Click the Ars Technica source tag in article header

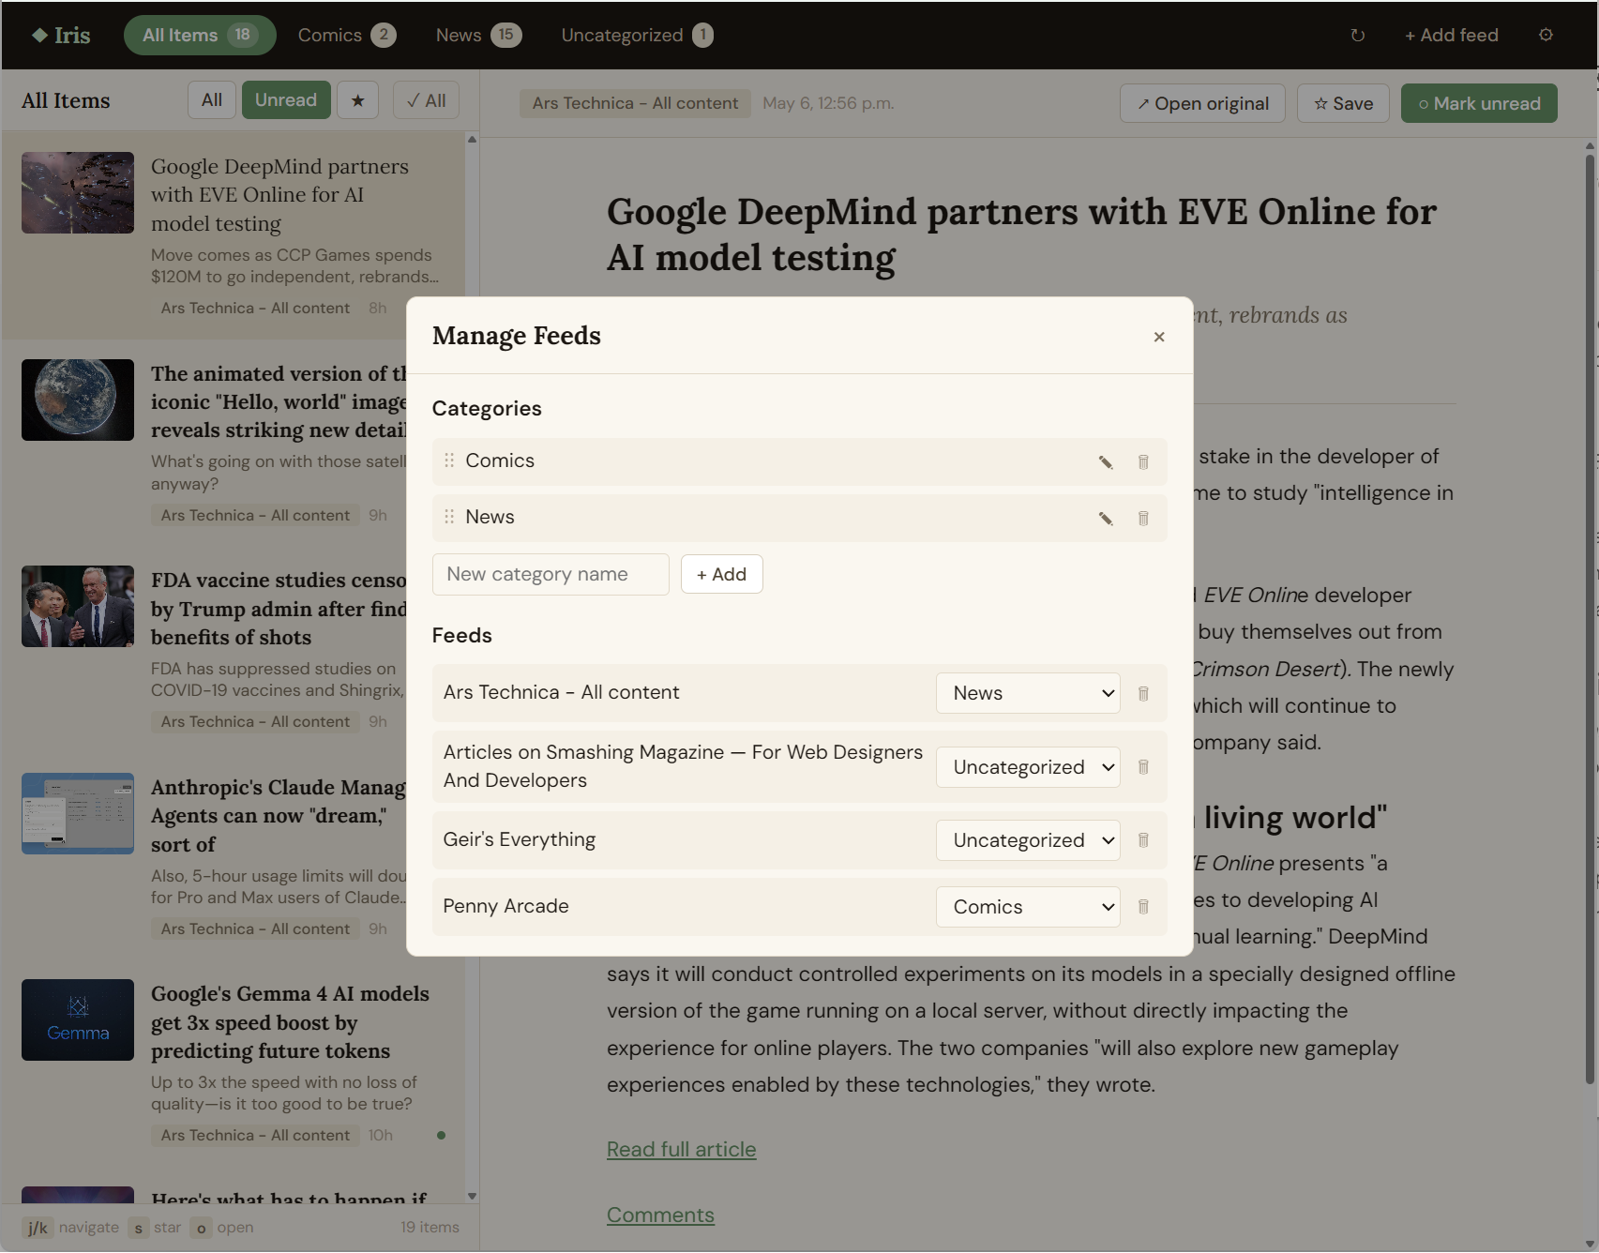pyautogui.click(x=635, y=103)
